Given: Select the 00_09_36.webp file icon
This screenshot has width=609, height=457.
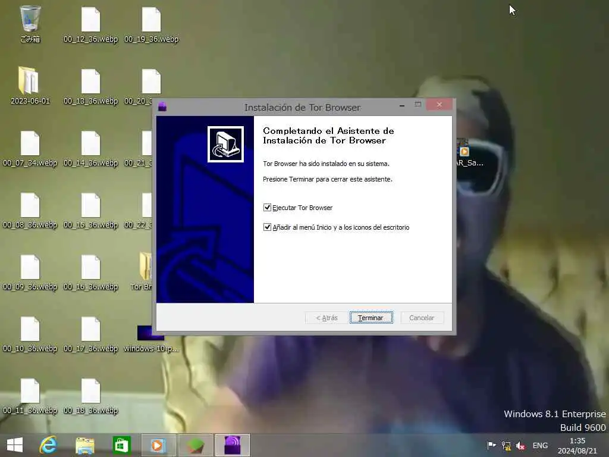Looking at the screenshot, I should [30, 272].
